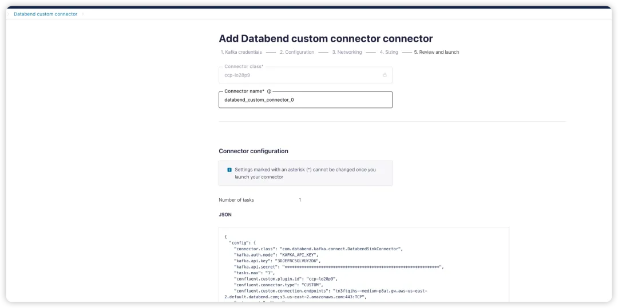Click the masked kafka.api.secret line
The width and height of the screenshot is (618, 308).
click(339, 267)
